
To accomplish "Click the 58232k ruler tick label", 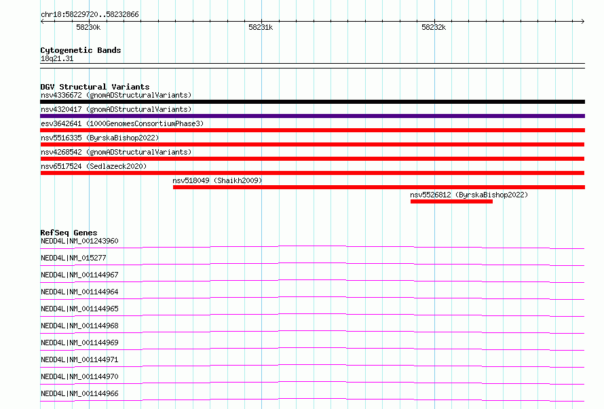I will pyautogui.click(x=434, y=27).
